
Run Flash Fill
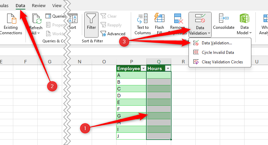[x=159, y=24]
